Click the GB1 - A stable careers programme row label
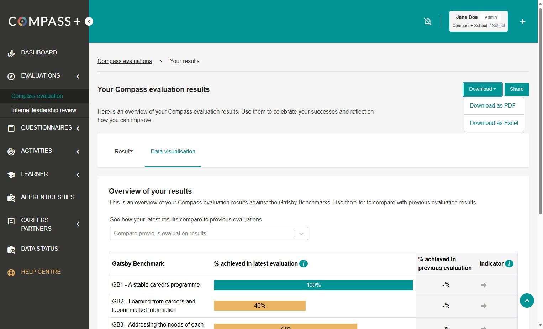This screenshot has height=329, width=543. [156, 284]
